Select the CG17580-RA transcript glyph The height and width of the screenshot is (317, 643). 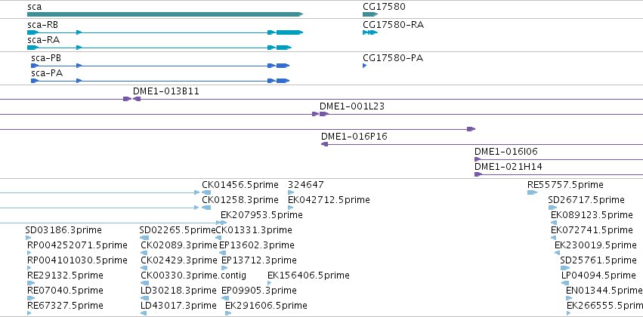[370, 32]
